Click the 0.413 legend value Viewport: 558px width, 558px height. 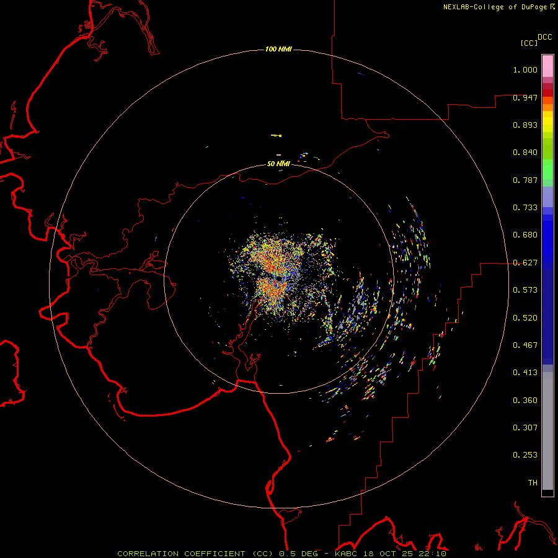pos(525,373)
